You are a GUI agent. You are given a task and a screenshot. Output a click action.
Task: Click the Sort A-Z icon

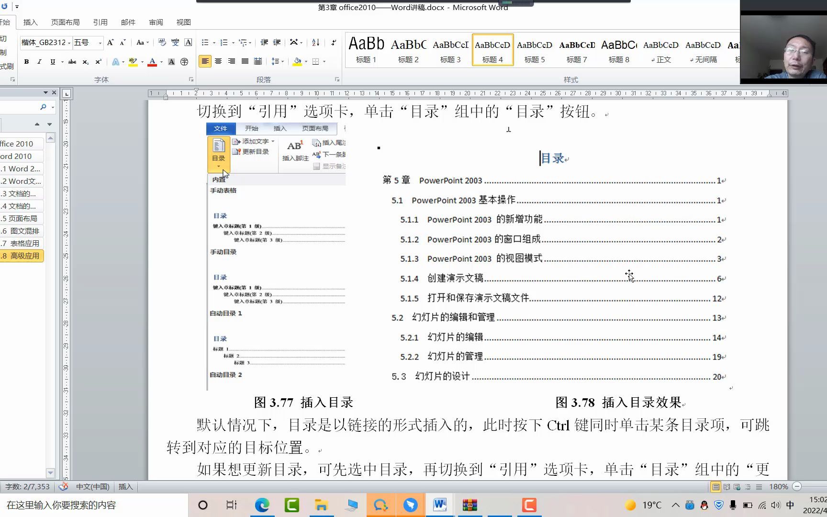[x=315, y=43]
